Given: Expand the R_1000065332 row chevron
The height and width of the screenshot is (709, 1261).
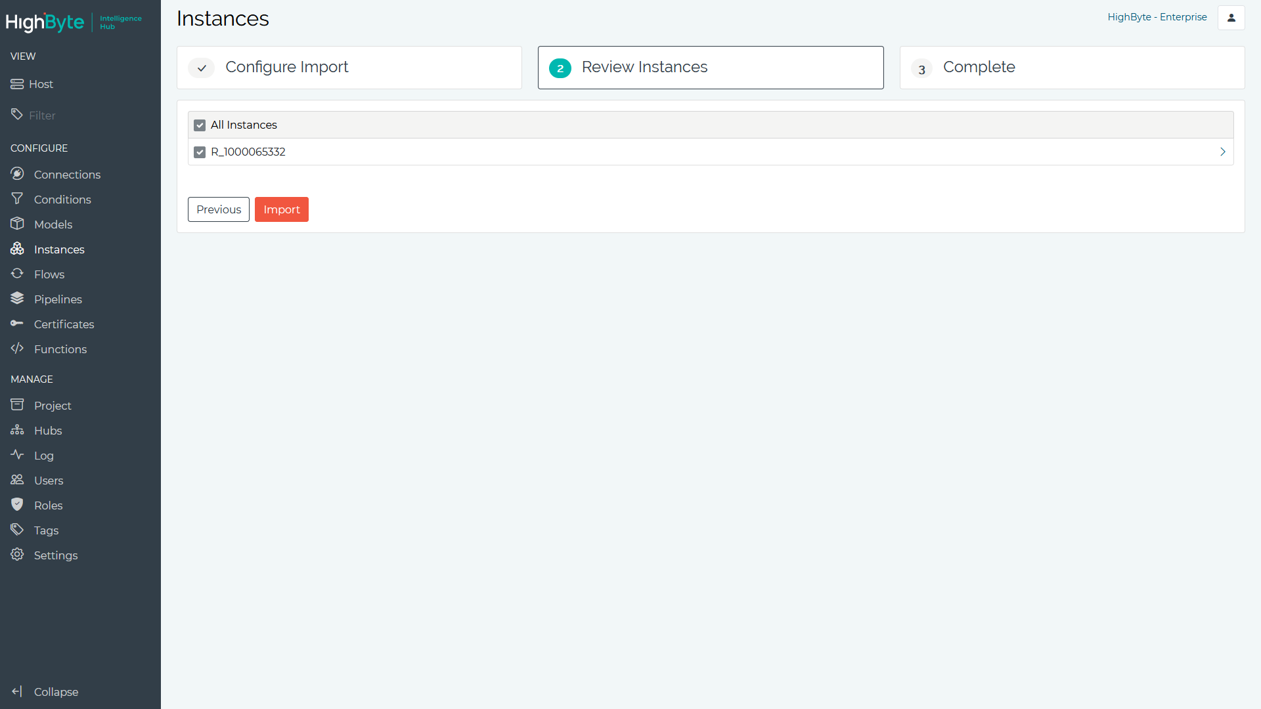Looking at the screenshot, I should click(1223, 152).
